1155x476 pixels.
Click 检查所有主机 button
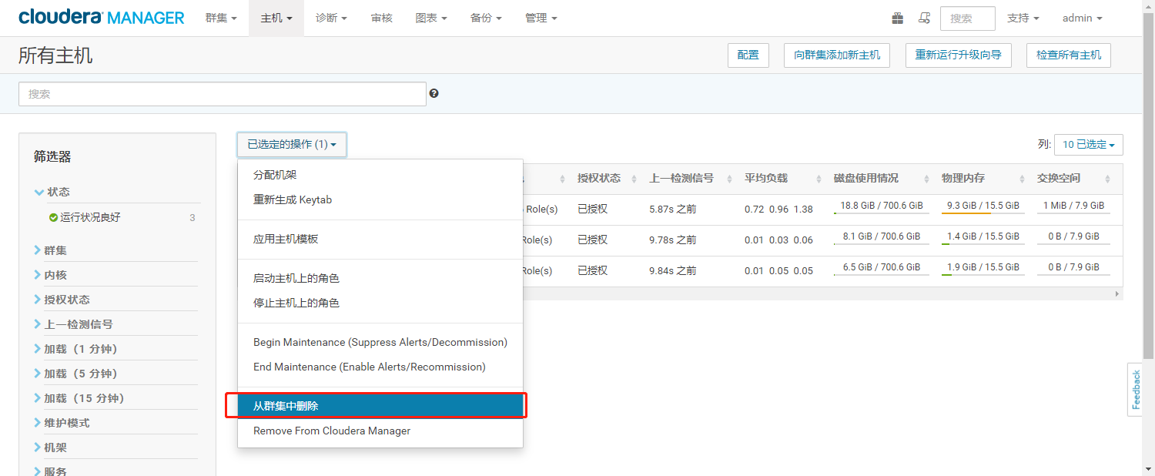(1069, 55)
